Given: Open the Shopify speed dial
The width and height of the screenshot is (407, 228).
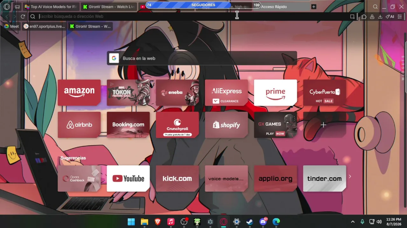Looking at the screenshot, I should point(226,125).
